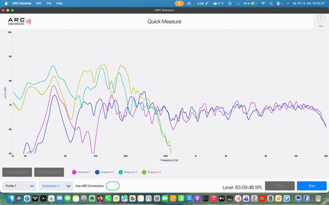Open Control Center in menu bar
This screenshot has height=205, width=329.
coord(279,3)
